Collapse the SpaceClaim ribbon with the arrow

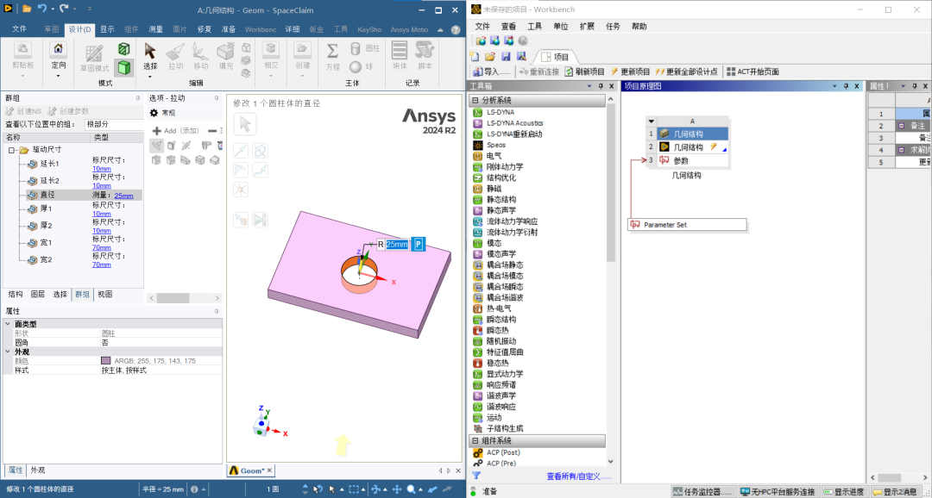(440, 29)
